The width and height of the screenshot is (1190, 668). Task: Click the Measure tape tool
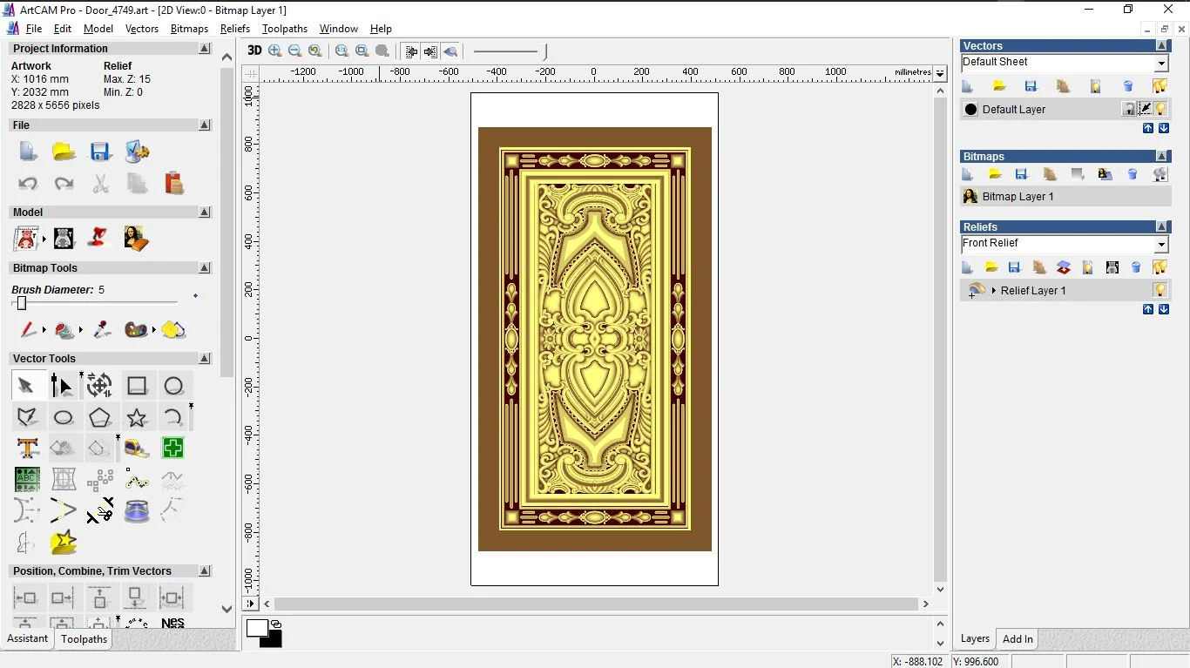point(136,449)
